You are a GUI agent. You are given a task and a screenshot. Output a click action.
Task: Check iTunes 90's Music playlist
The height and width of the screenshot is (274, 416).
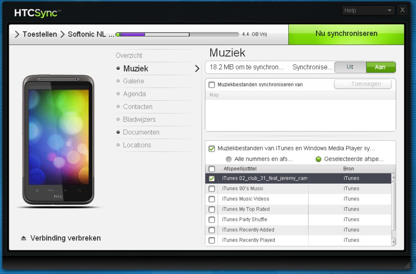click(211, 189)
